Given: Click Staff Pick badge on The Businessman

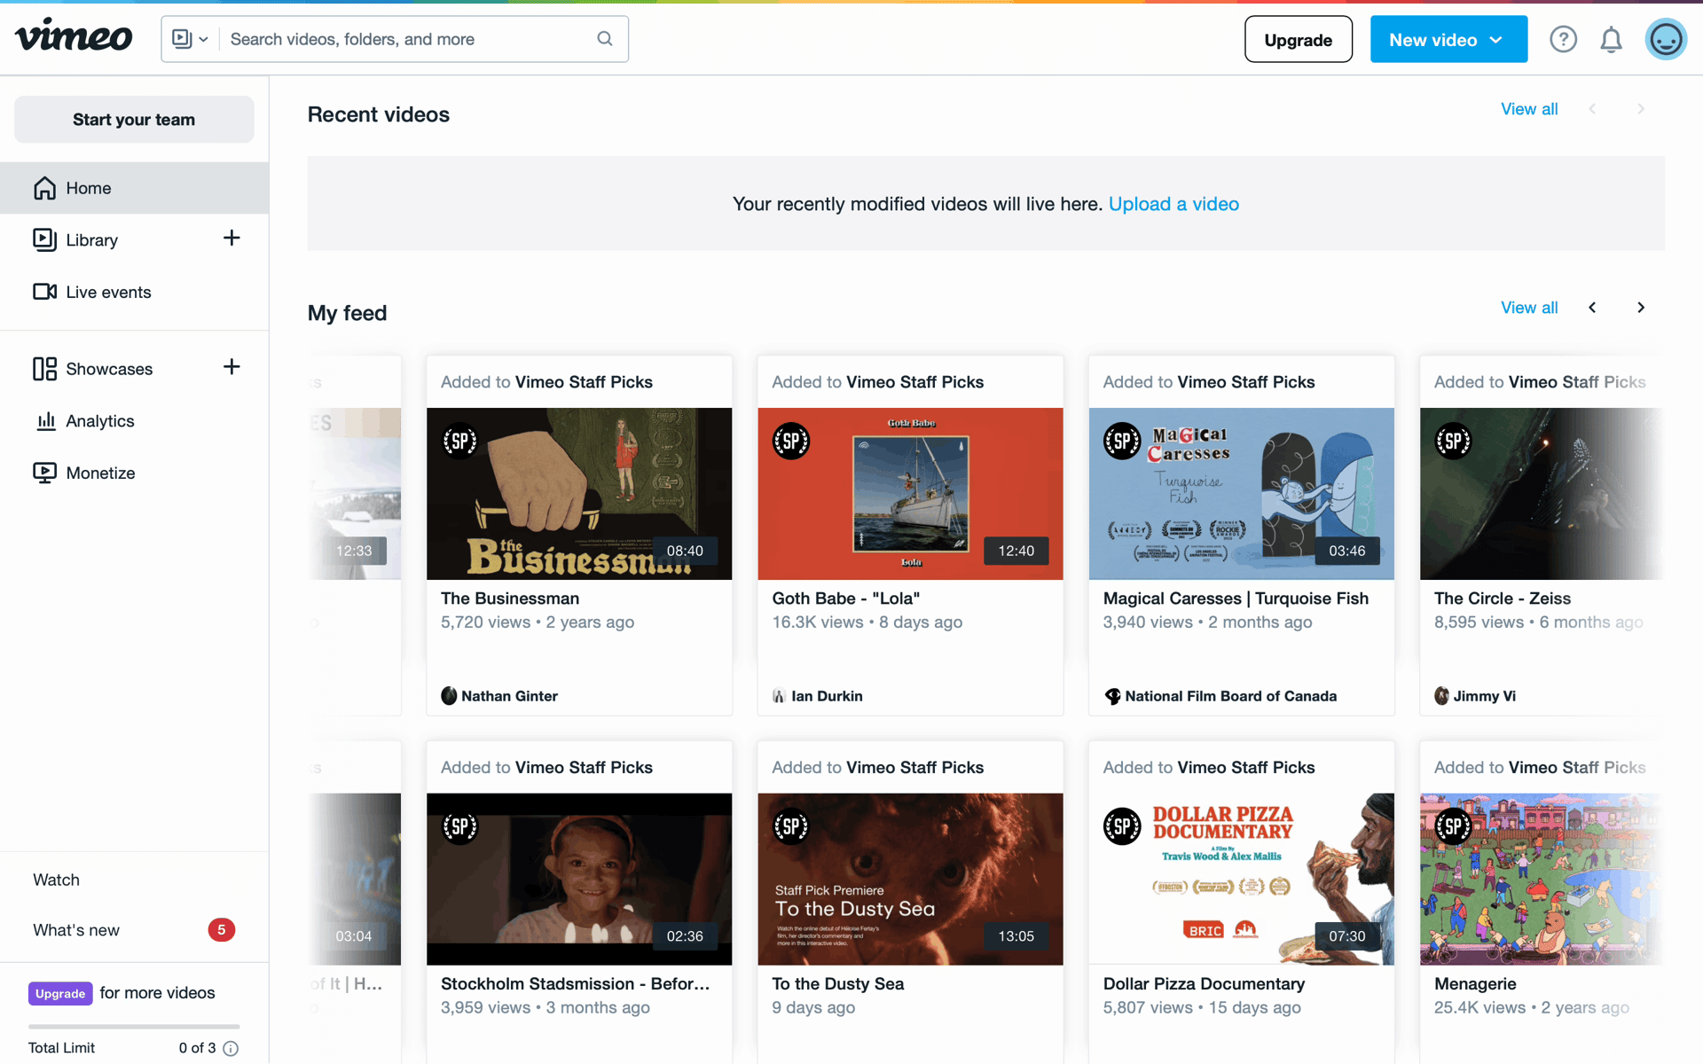Looking at the screenshot, I should click(x=460, y=441).
